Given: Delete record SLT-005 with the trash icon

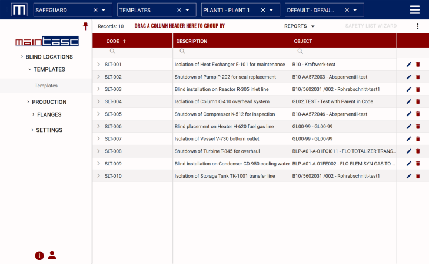Looking at the screenshot, I should pyautogui.click(x=418, y=114).
